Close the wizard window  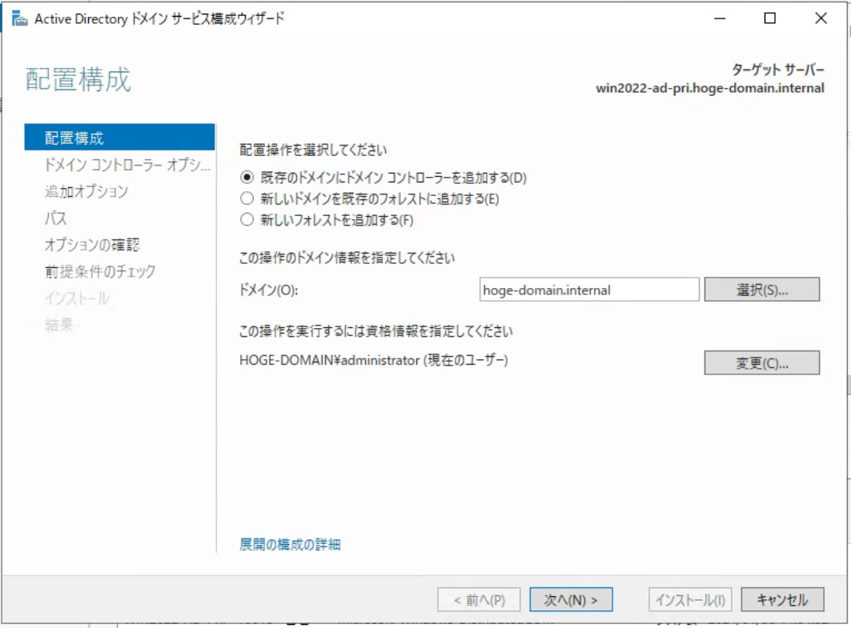(x=821, y=18)
